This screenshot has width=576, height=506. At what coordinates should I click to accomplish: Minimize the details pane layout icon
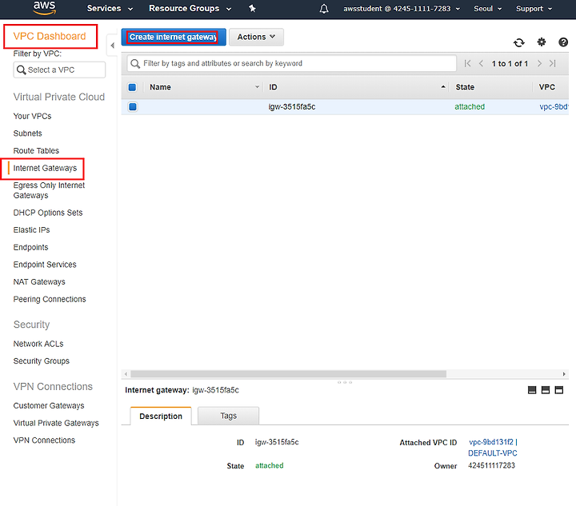[x=532, y=390]
